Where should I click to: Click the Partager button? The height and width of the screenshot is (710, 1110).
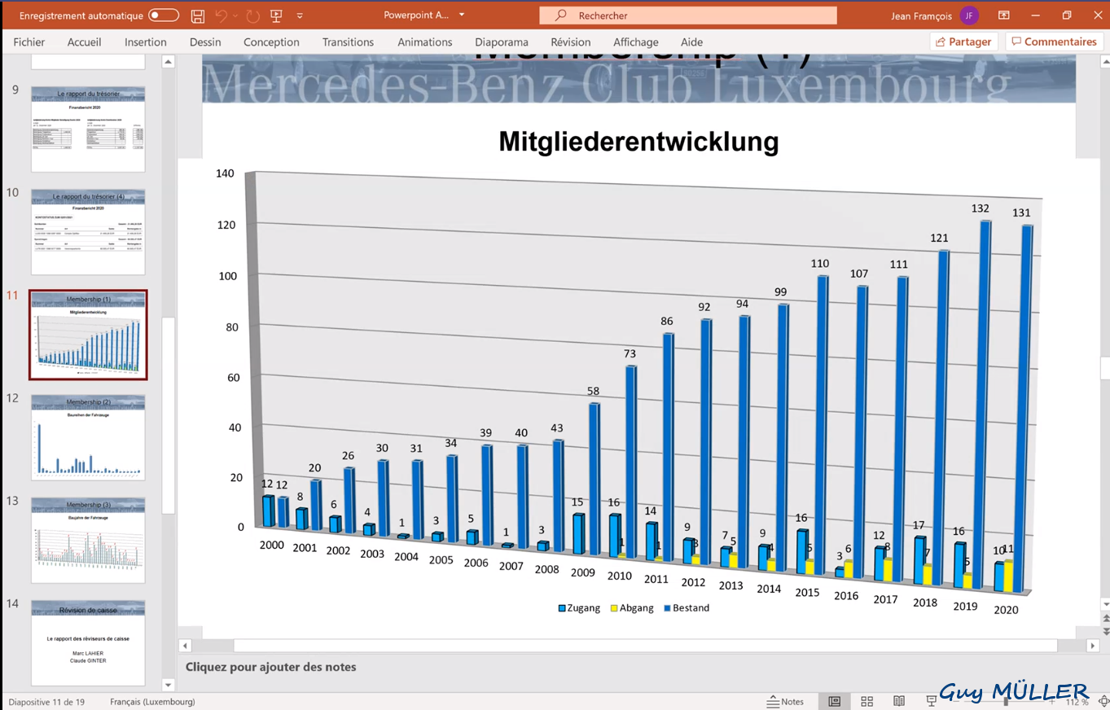(x=964, y=42)
